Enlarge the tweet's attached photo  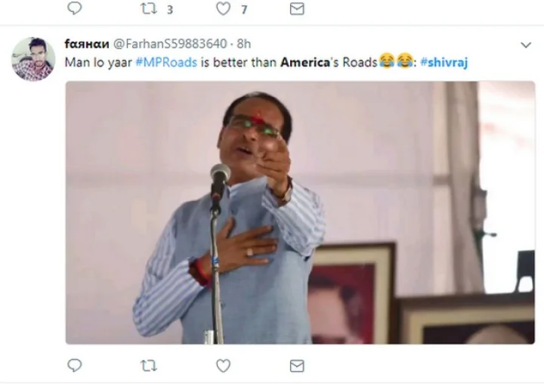click(x=299, y=212)
